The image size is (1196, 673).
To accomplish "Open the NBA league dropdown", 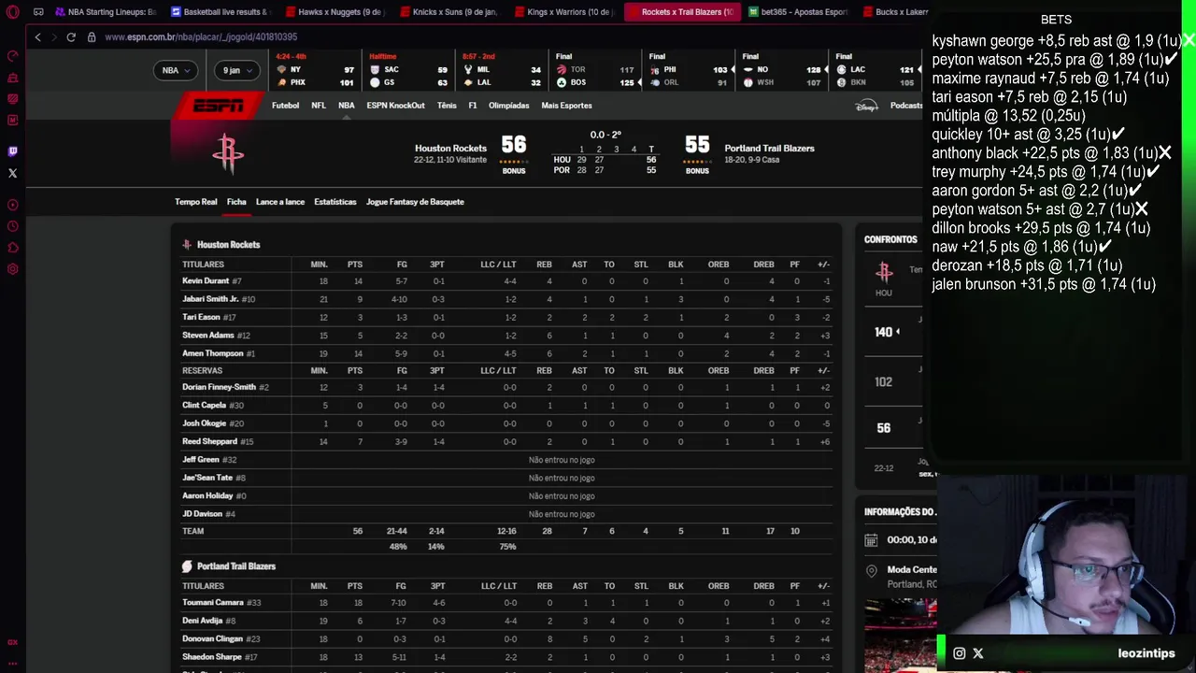I will [x=176, y=70].
